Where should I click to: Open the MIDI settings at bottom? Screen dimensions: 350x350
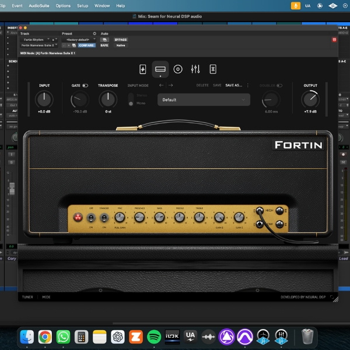(x=46, y=297)
